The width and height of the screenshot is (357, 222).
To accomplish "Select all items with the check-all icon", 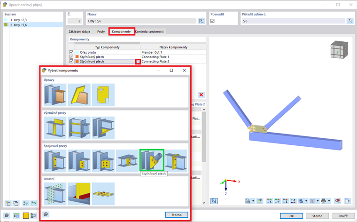I will [26, 203].
